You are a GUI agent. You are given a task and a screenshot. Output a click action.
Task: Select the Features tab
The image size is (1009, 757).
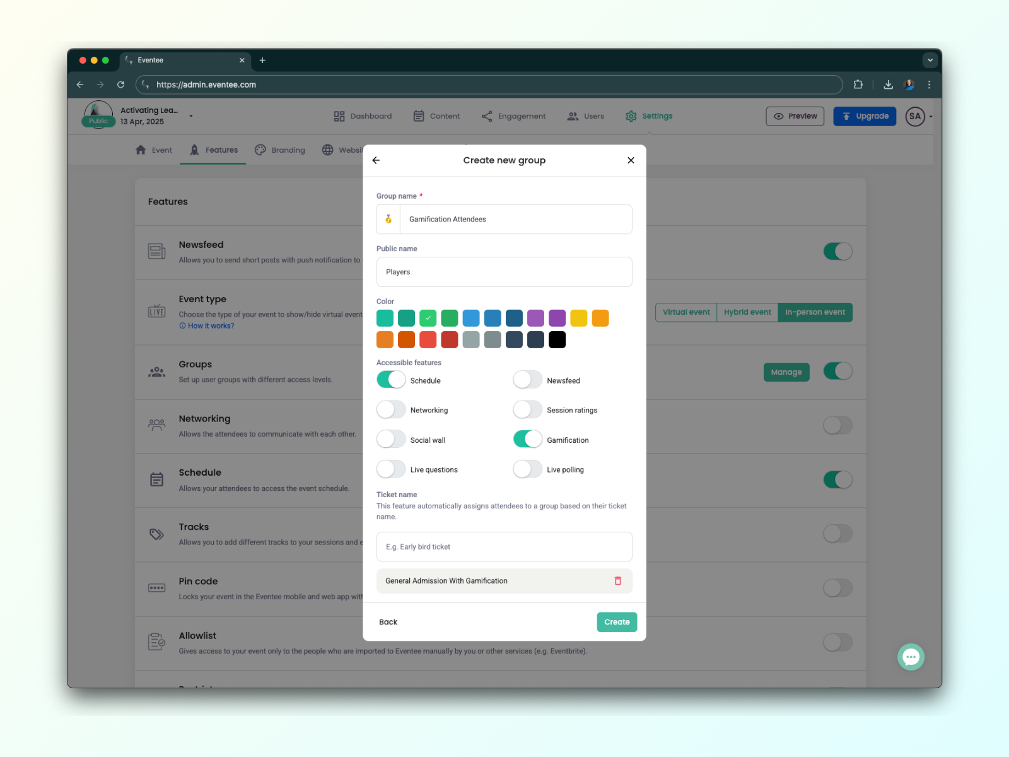[213, 150]
